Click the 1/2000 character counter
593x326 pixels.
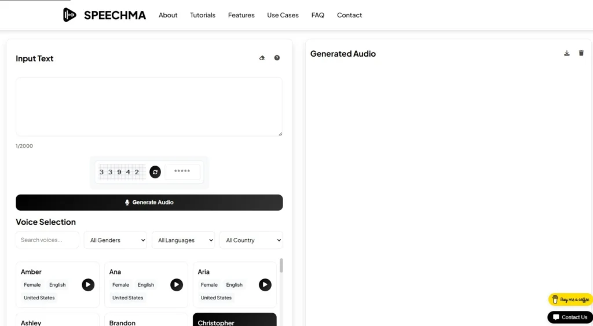[x=24, y=146]
